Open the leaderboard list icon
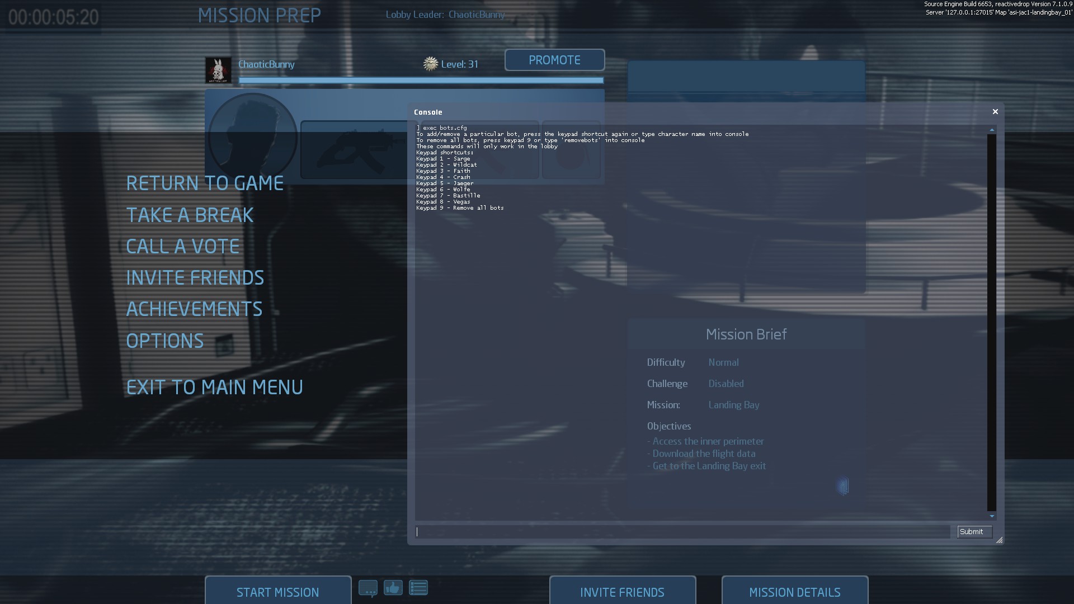Screen dimensions: 1074x604 pos(418,588)
